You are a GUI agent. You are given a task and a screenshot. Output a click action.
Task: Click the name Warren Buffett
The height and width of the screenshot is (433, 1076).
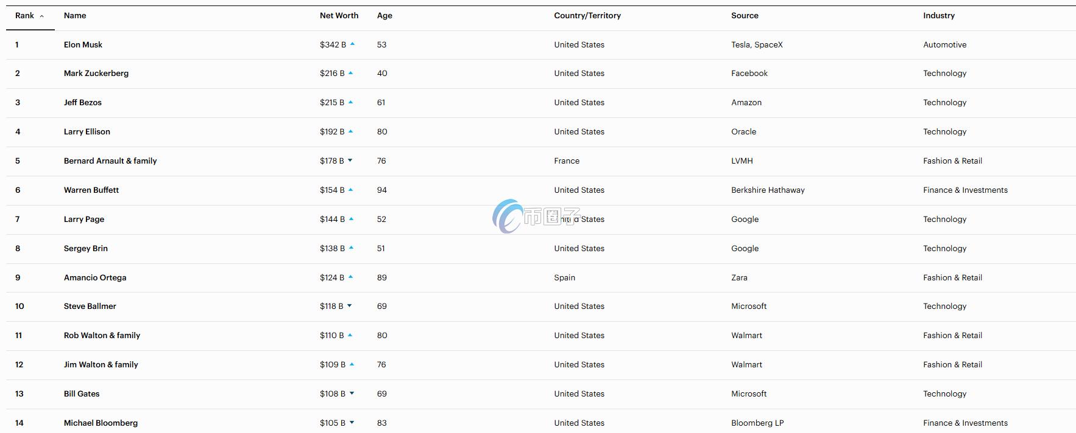(x=91, y=190)
